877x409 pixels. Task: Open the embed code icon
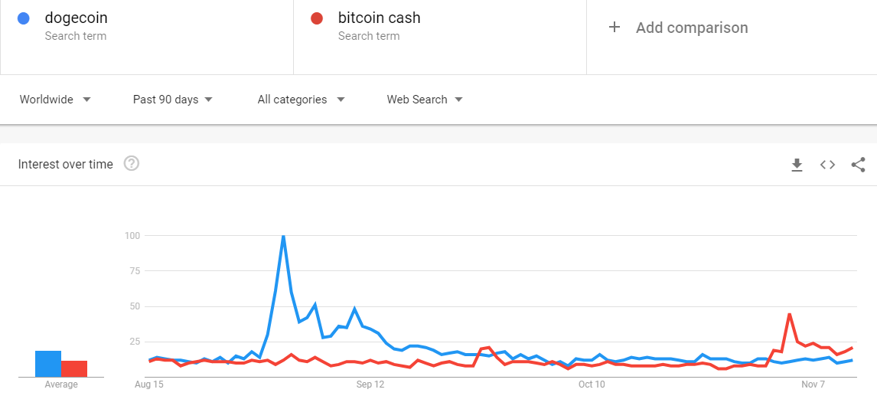click(x=828, y=165)
